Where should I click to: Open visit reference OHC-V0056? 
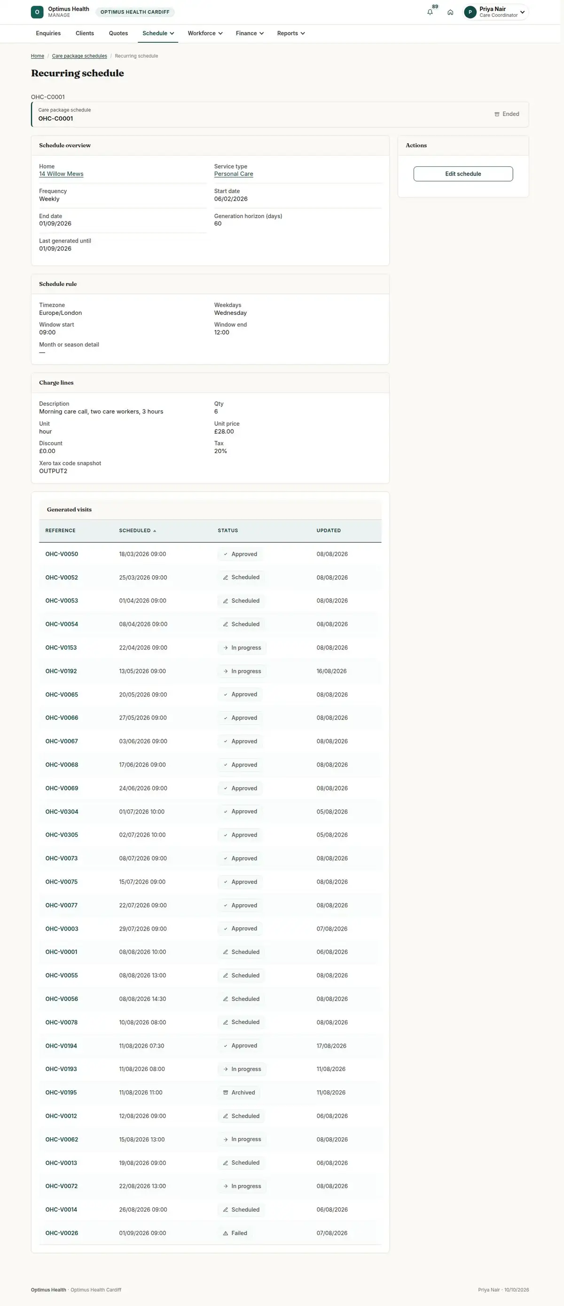[62, 999]
